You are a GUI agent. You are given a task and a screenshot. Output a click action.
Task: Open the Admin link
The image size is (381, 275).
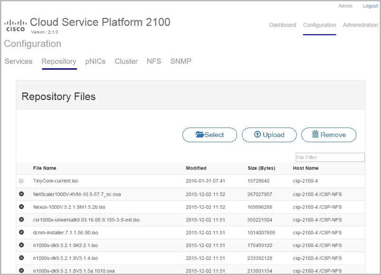[x=345, y=6]
